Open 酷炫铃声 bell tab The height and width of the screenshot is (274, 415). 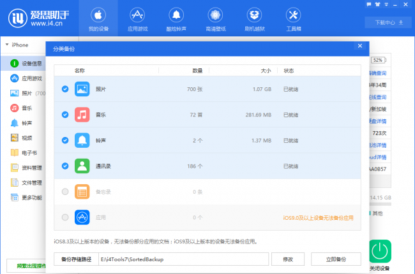(176, 18)
